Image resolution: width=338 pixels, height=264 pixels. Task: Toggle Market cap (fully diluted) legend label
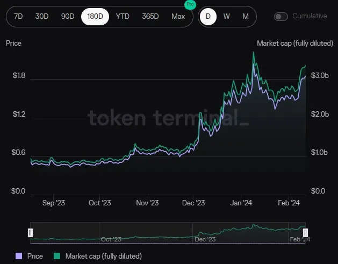tap(103, 256)
